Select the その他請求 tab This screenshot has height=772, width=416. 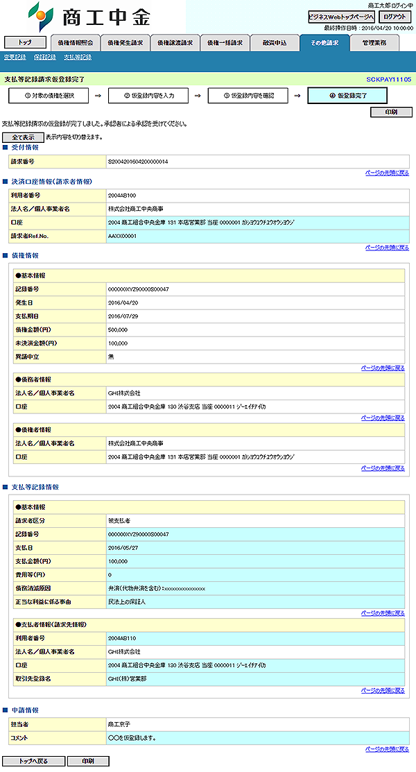324,43
